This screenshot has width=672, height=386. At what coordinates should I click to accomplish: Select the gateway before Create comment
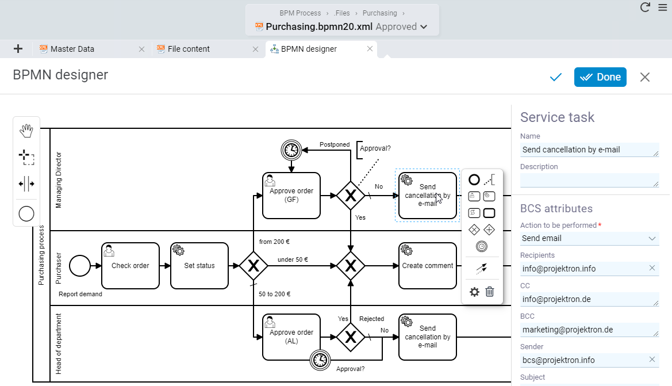[351, 266]
